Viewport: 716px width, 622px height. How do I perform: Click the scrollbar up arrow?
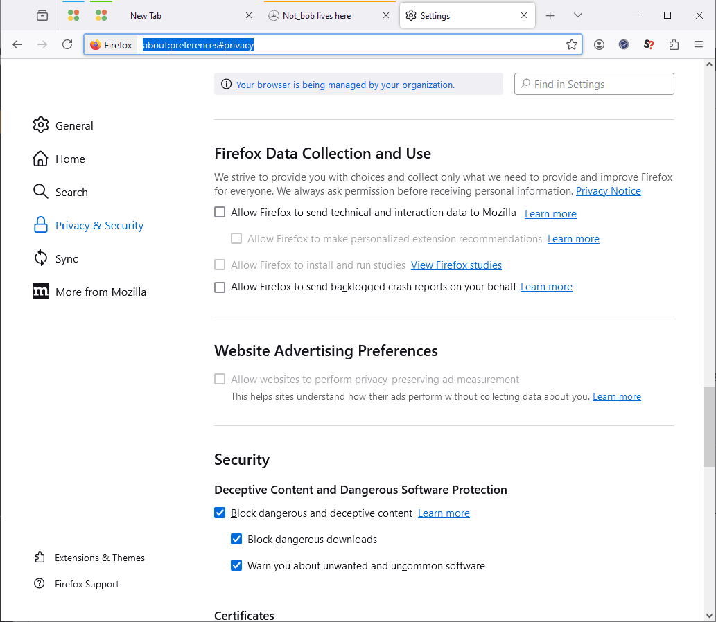pyautogui.click(x=709, y=65)
